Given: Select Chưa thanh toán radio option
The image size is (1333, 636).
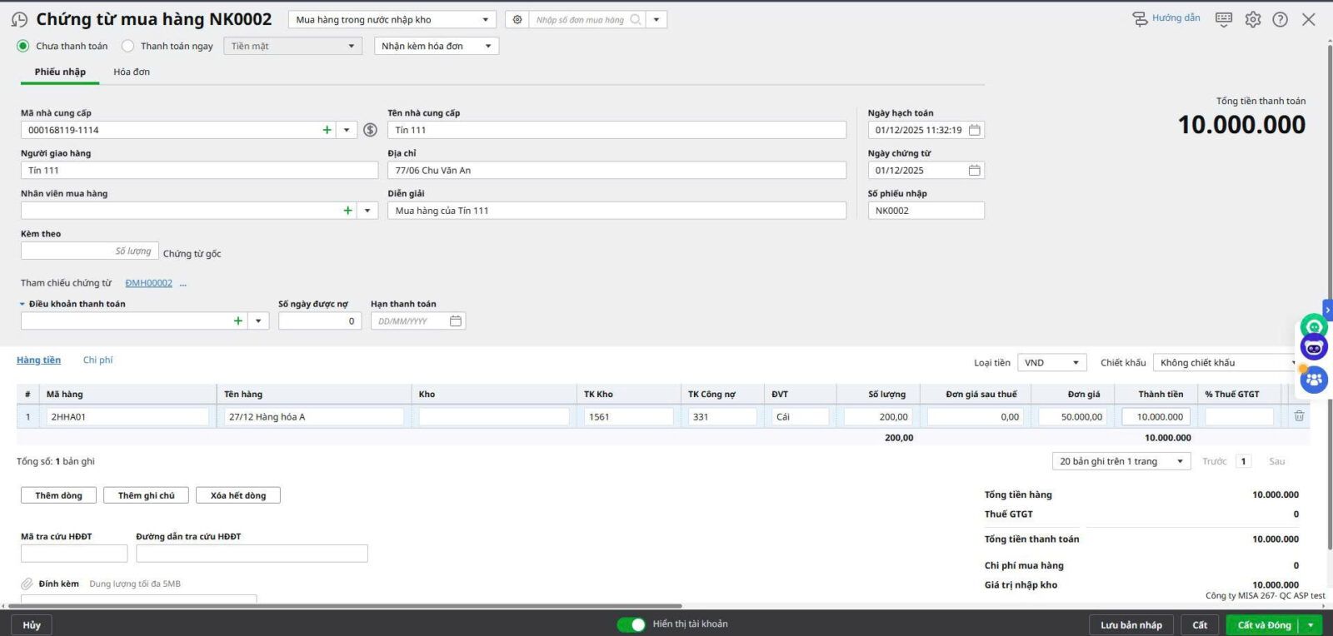Looking at the screenshot, I should 23,46.
